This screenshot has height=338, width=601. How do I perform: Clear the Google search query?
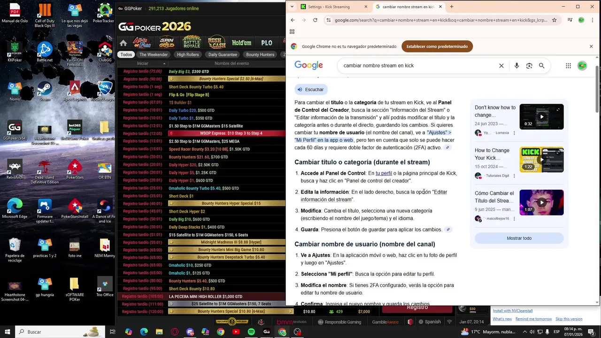click(501, 66)
